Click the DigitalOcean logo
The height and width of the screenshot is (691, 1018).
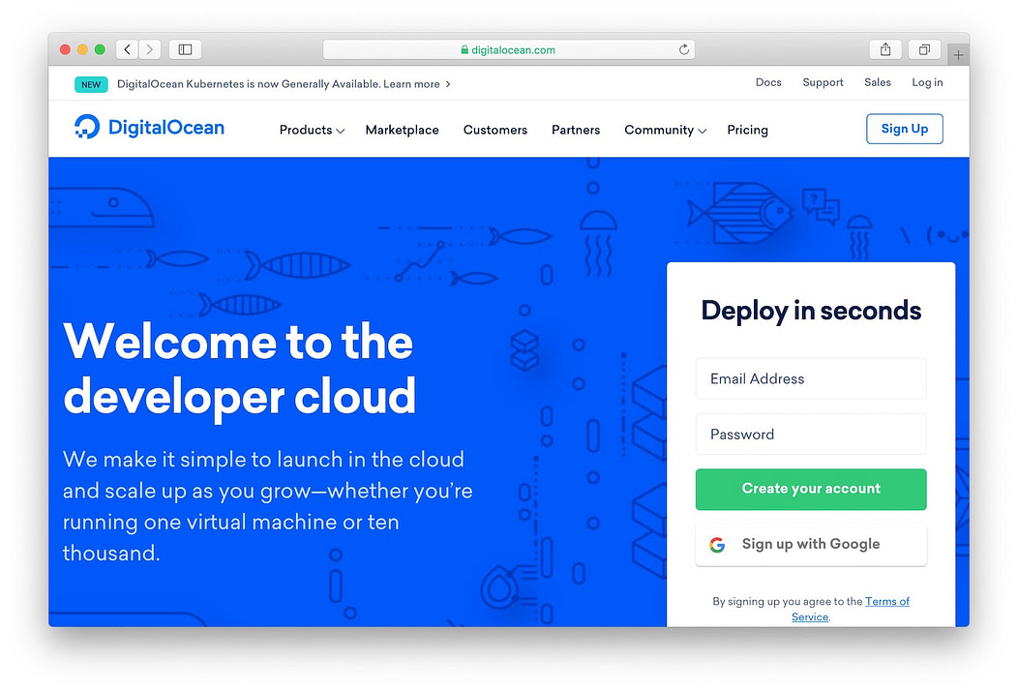[149, 128]
